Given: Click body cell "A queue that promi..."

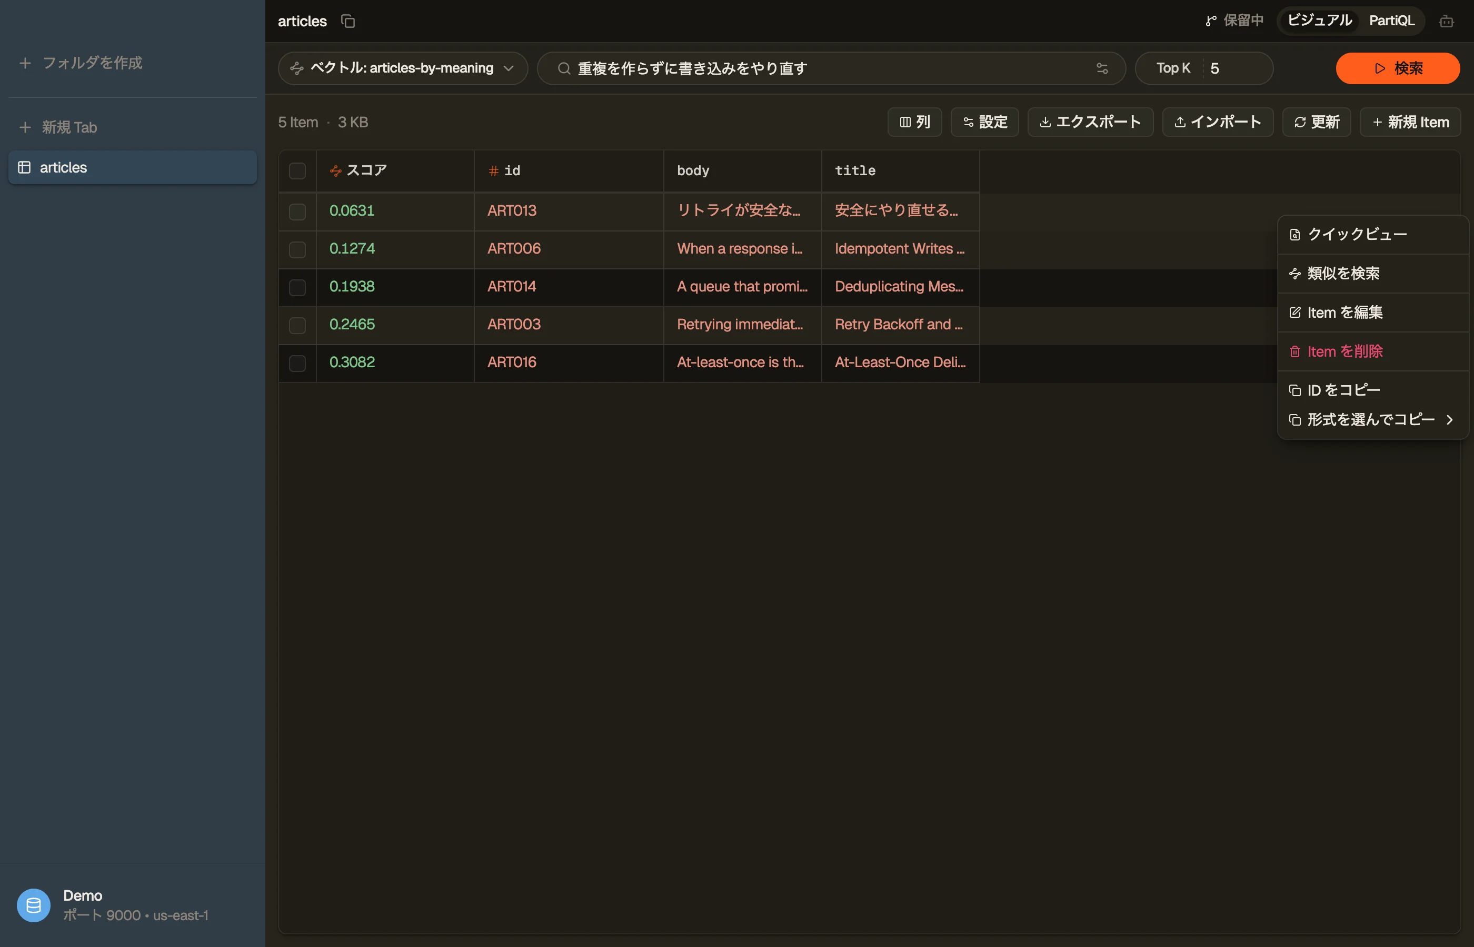Looking at the screenshot, I should pyautogui.click(x=742, y=287).
